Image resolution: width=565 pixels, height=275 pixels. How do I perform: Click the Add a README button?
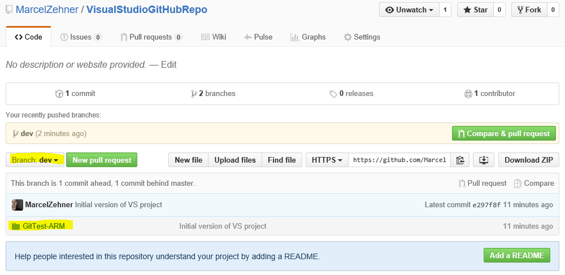click(x=516, y=256)
